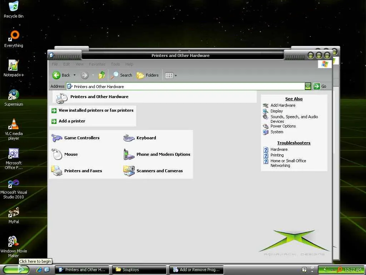Launch Microsoft Visual Studio 2010 shortcut
The width and height of the screenshot is (366, 275).
14,188
